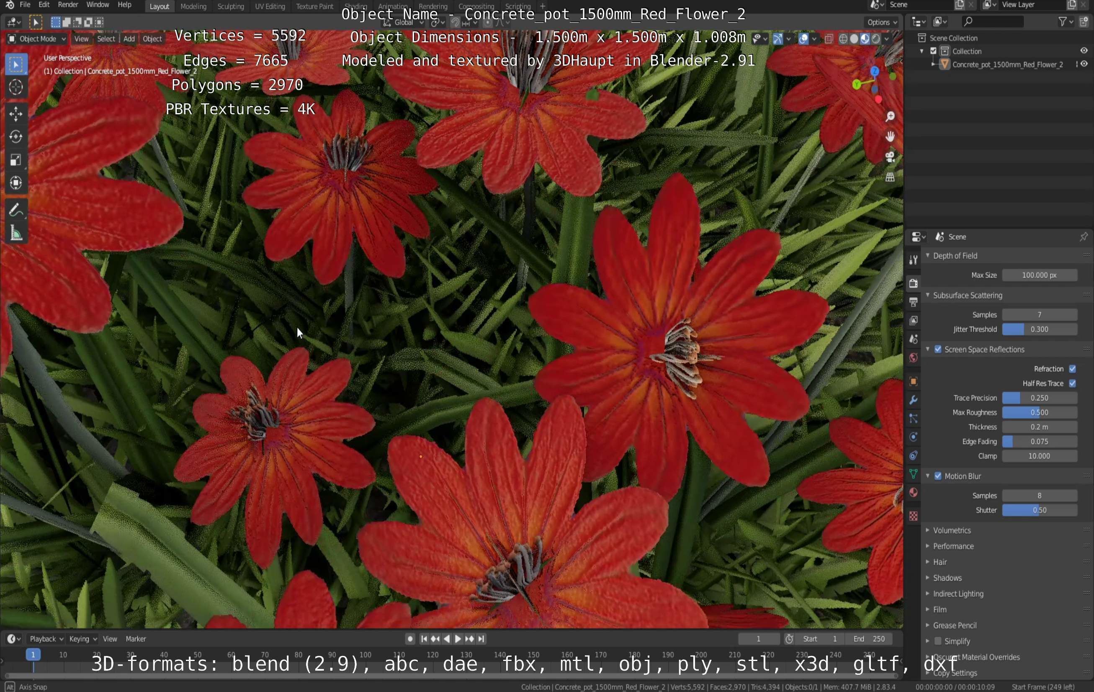1094x692 pixels.
Task: Click the timeline Marker menu
Action: point(136,638)
